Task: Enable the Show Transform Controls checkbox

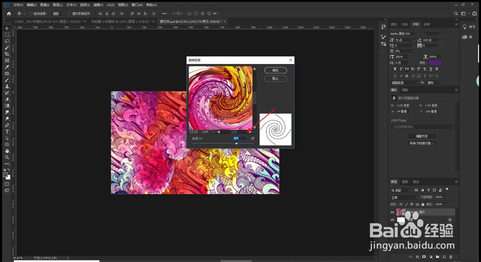Action: coord(69,13)
